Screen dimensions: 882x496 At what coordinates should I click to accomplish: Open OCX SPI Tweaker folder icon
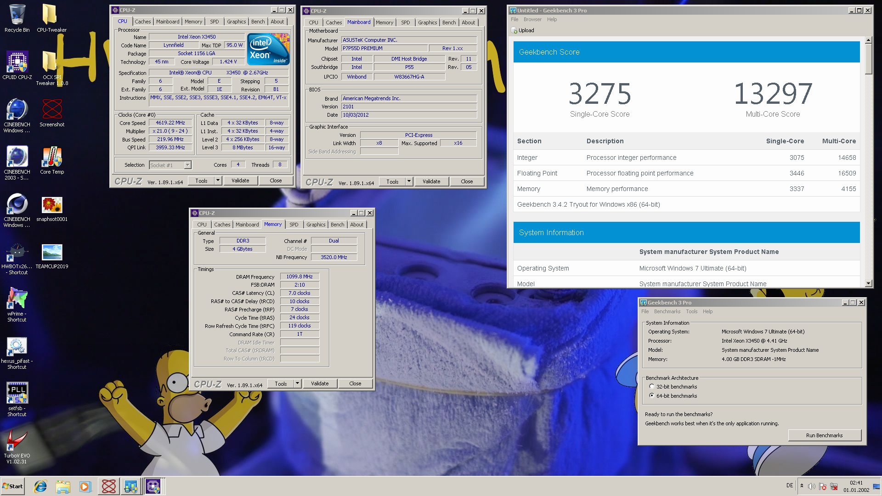click(51, 68)
